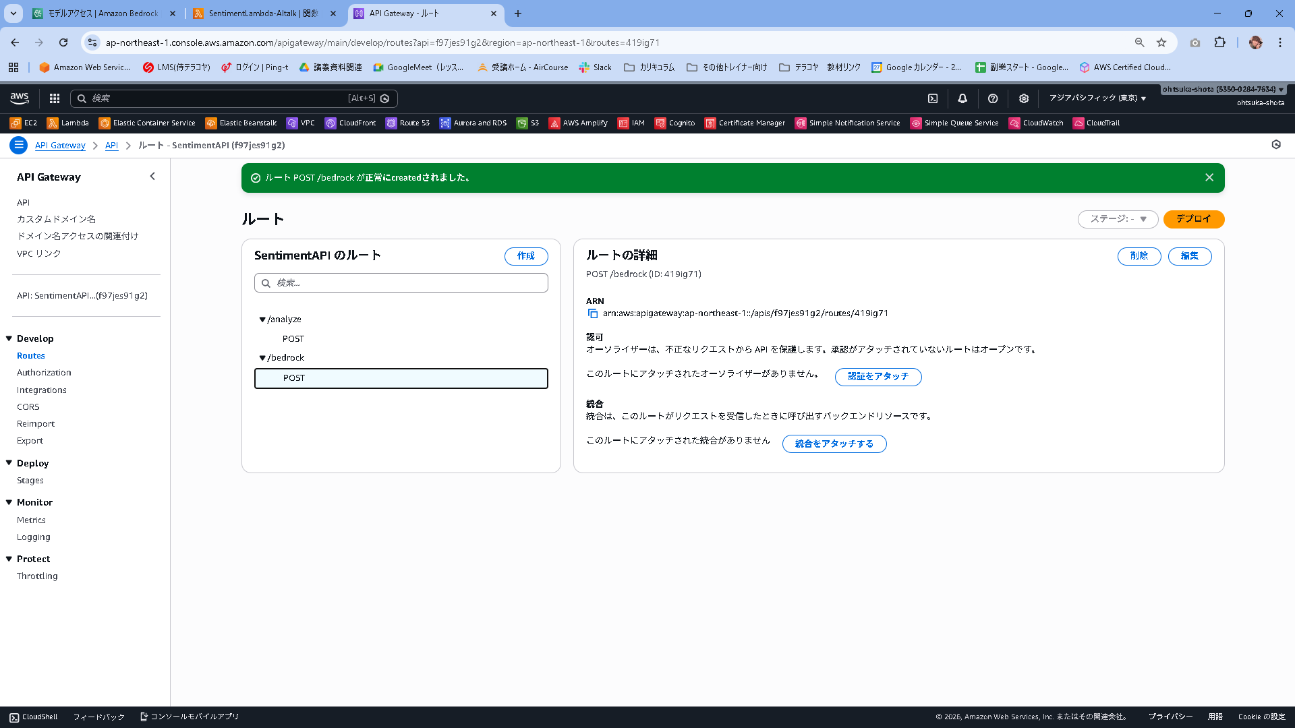Image resolution: width=1295 pixels, height=728 pixels.
Task: Open CloudShell icon in top navigation bar
Action: (x=933, y=98)
